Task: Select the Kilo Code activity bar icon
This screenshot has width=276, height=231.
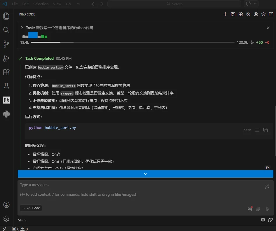Action: (x=6, y=100)
